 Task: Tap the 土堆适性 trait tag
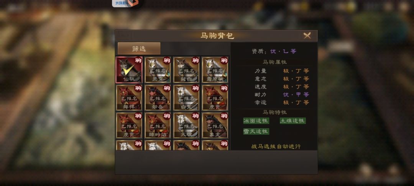coord(293,121)
